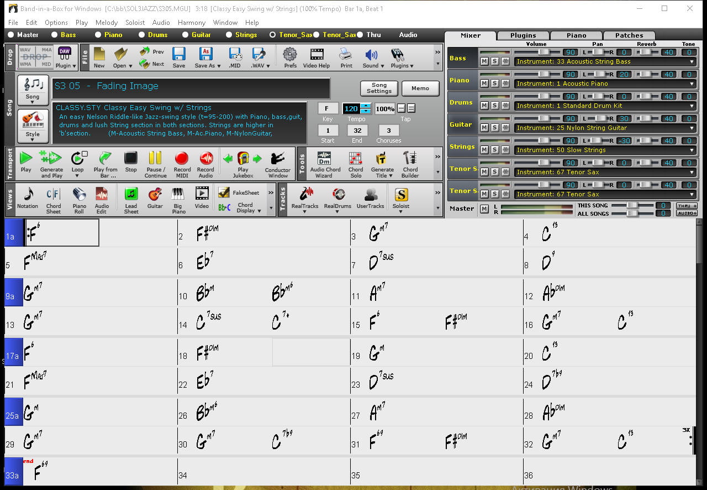Click the Song Settings button
Viewport: 707px width, 490px height.
point(379,88)
